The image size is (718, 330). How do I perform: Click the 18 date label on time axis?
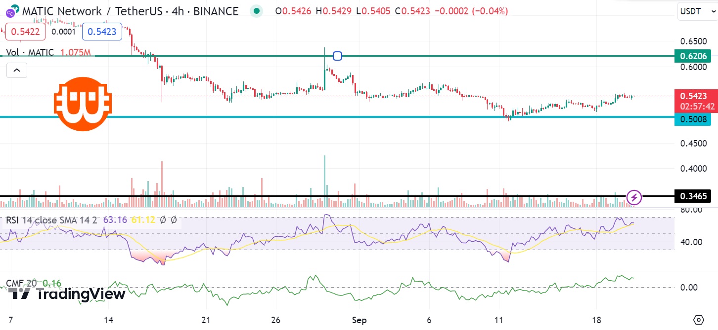pyautogui.click(x=597, y=320)
